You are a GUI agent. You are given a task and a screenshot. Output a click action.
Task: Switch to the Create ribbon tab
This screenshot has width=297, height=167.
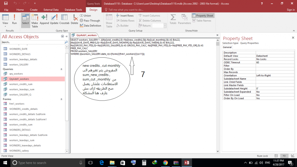[34, 10]
